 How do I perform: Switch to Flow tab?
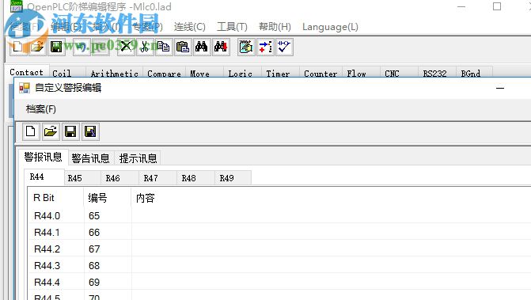[361, 73]
